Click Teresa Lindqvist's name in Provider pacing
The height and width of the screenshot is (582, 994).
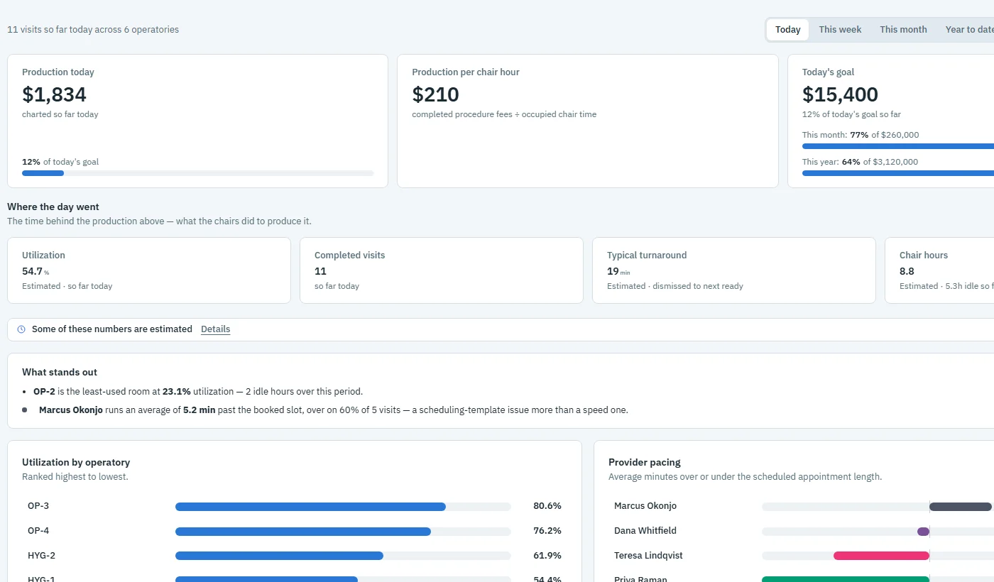pyautogui.click(x=648, y=556)
